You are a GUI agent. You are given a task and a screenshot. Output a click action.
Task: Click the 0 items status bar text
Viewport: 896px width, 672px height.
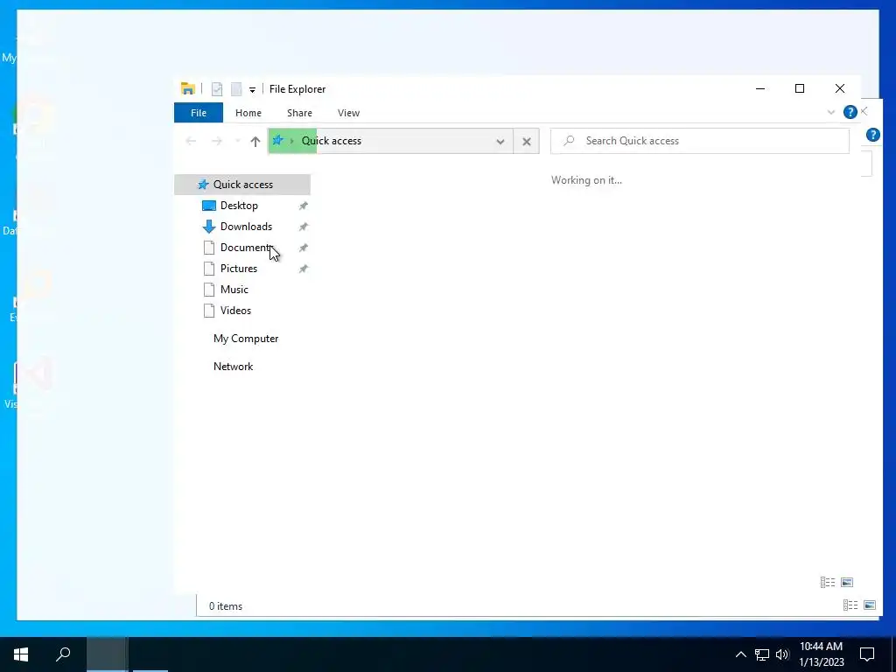point(226,606)
